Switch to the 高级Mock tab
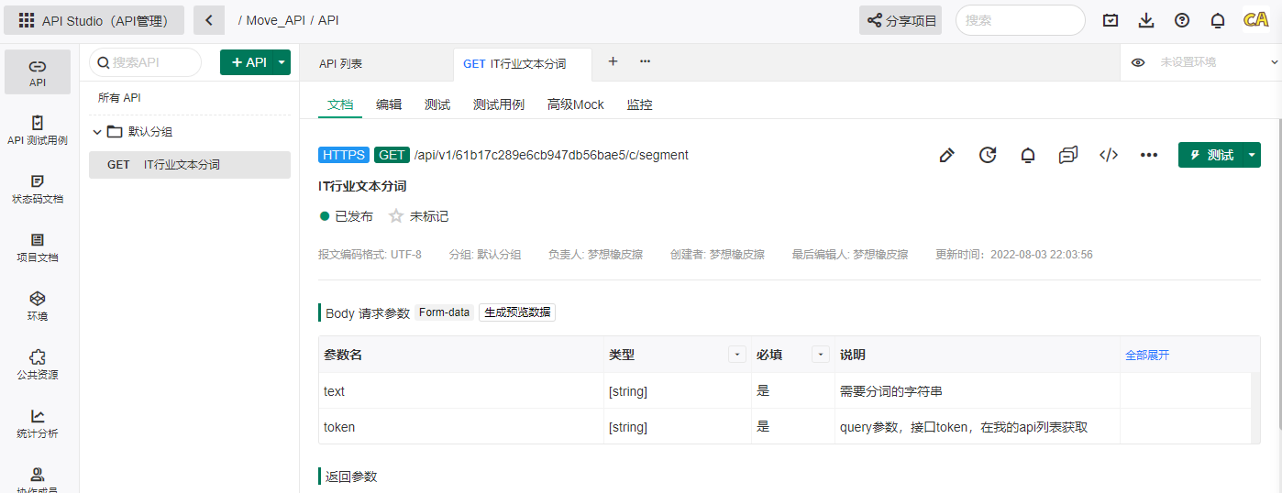This screenshot has height=493, width=1282. coord(575,104)
